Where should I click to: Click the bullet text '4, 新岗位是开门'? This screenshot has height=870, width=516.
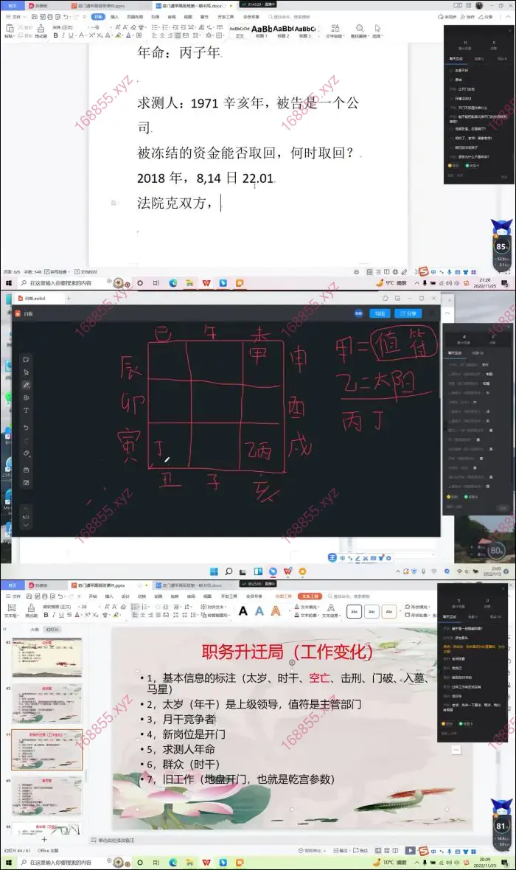tap(186, 734)
